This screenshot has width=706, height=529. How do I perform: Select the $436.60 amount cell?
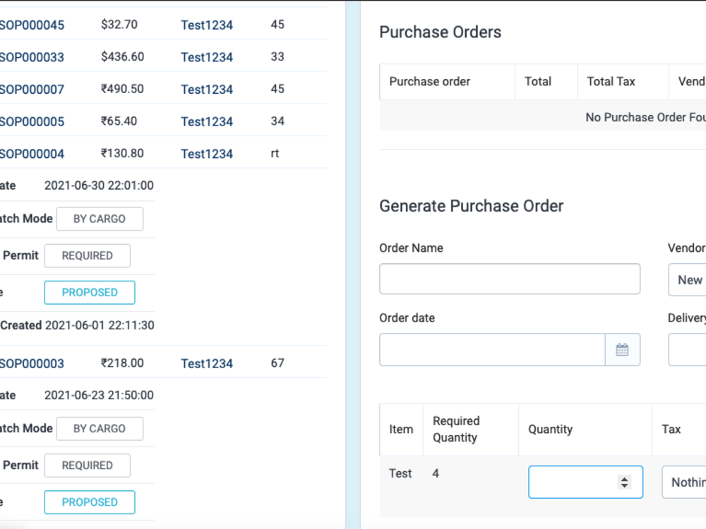click(122, 56)
